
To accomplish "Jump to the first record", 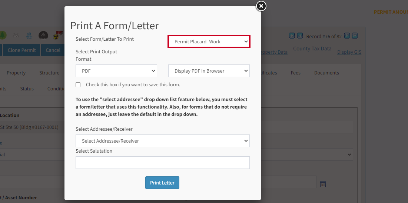I will click(292, 36).
